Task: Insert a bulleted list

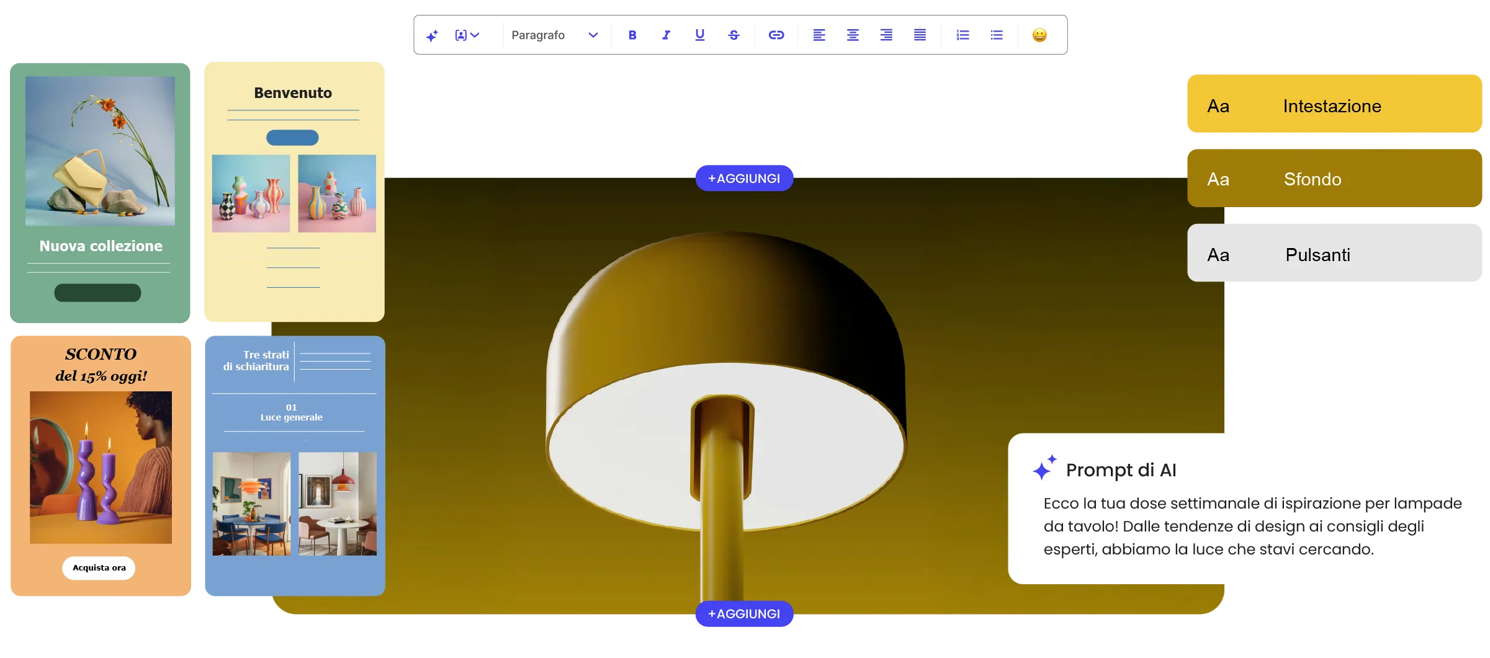Action: coord(997,35)
